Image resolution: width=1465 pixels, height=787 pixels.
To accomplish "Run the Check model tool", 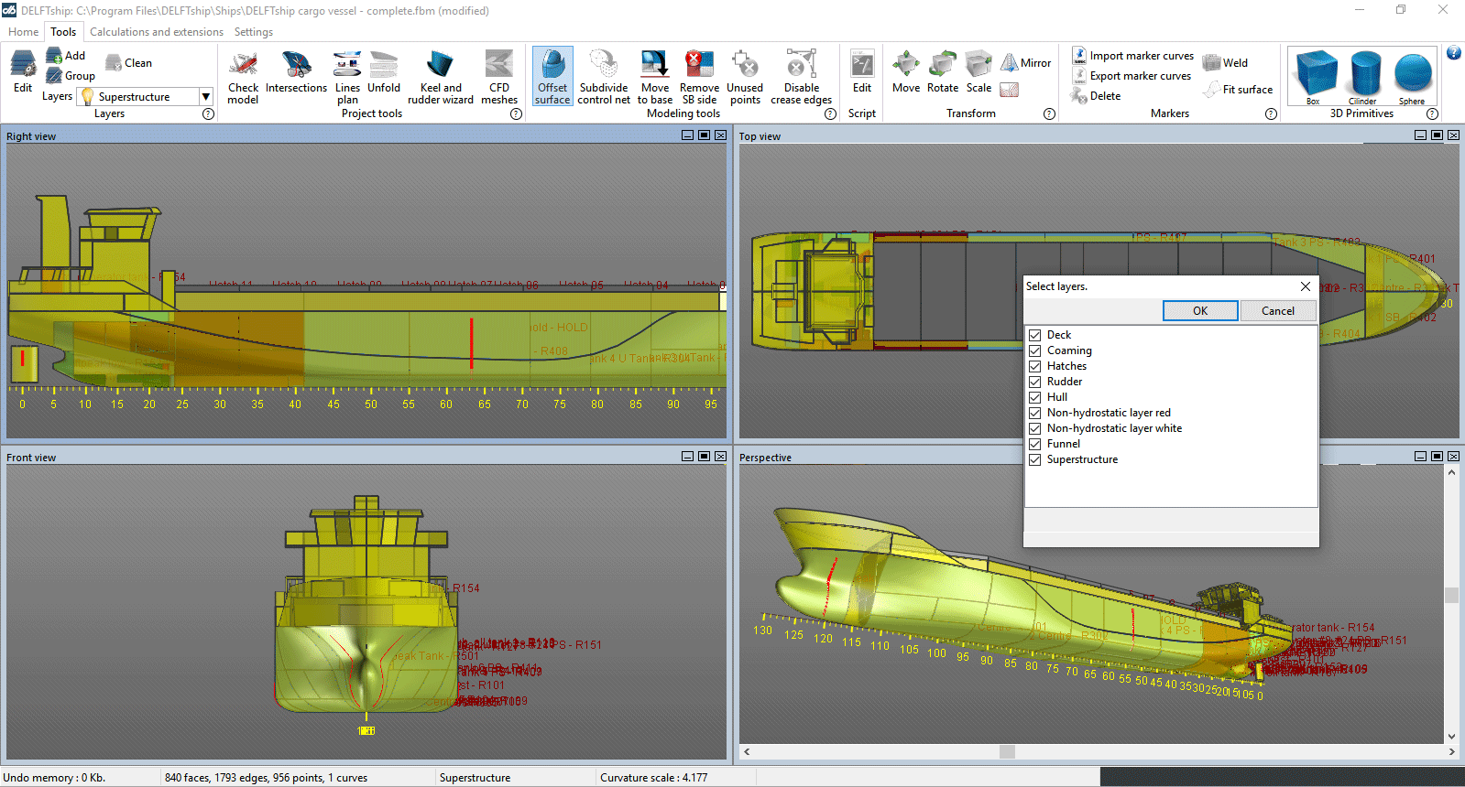I will (x=243, y=75).
